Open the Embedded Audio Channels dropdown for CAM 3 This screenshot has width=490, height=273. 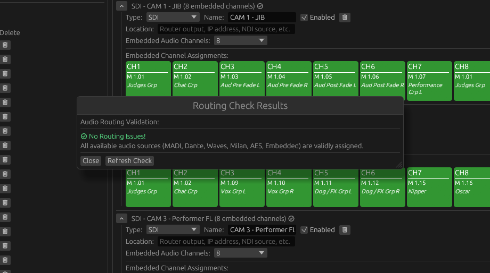(240, 253)
